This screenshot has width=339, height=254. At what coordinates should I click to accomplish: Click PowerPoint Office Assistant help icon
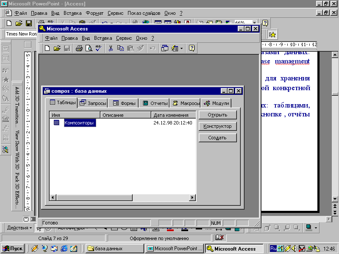[x=265, y=23]
